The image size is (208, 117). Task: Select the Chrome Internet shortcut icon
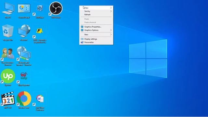click(x=24, y=98)
